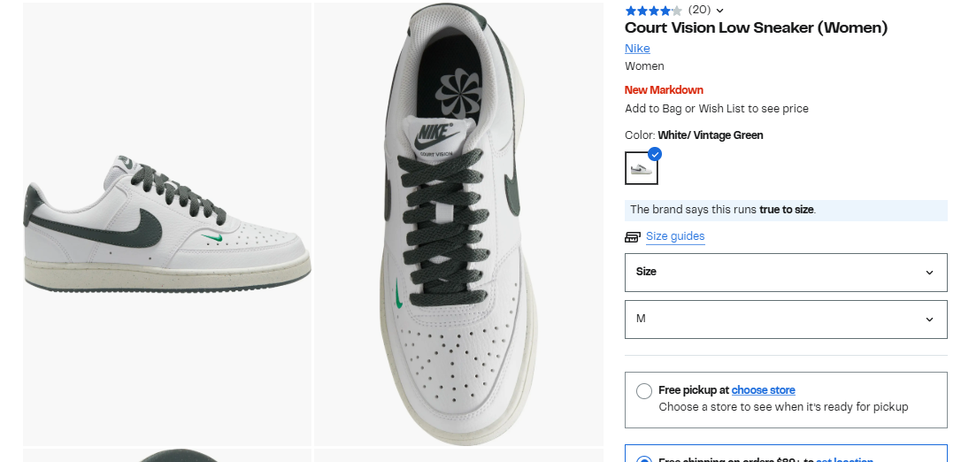Click the star rating icons
Screen dimensions: 961x462
pyautogui.click(x=653, y=11)
